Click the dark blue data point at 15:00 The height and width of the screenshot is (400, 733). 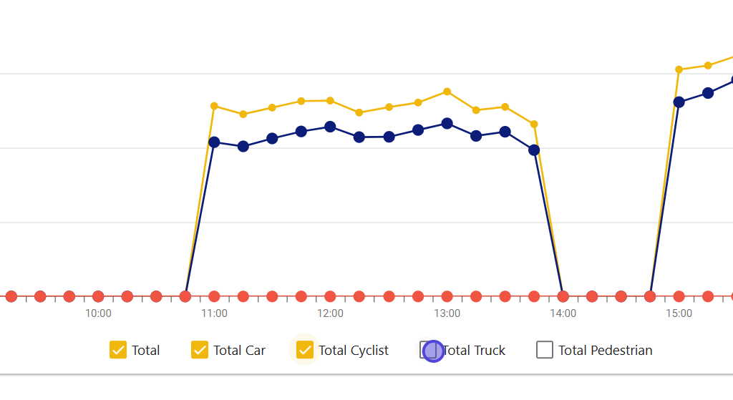click(679, 102)
